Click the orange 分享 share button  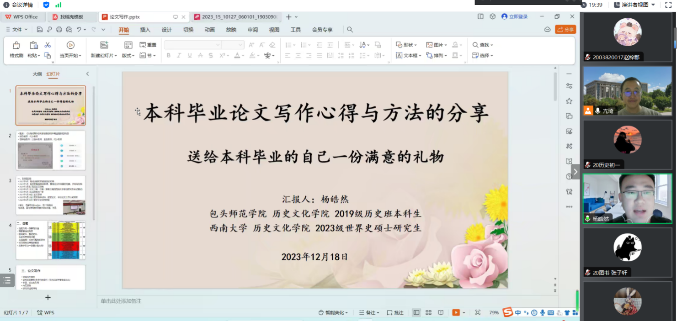[565, 30]
